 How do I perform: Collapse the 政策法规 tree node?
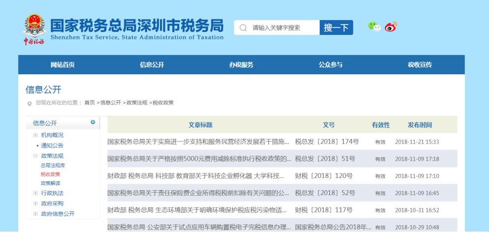[35, 156]
